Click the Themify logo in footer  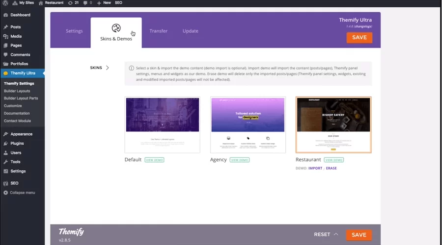[x=71, y=232]
